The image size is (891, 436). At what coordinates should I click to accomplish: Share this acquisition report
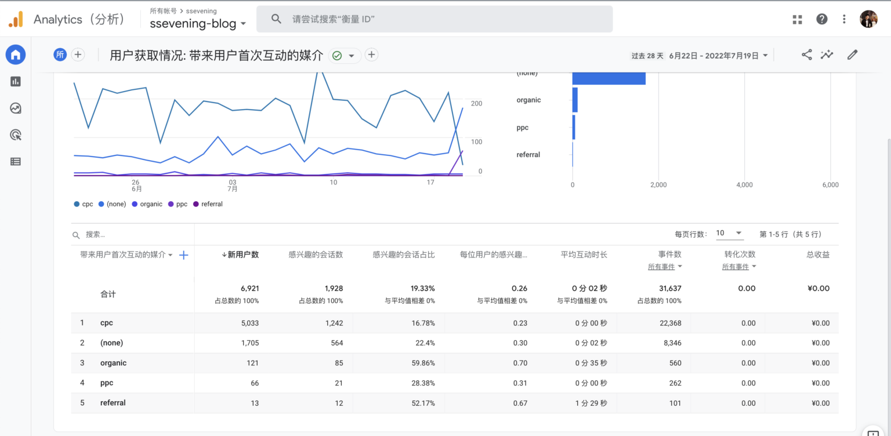point(806,54)
